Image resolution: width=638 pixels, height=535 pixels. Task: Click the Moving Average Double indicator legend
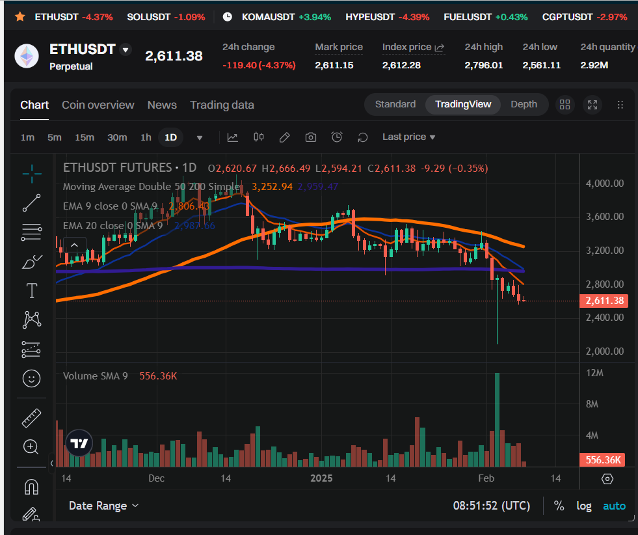point(152,187)
